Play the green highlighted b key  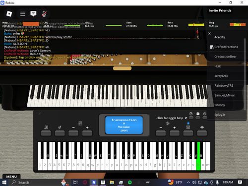click(x=198, y=165)
